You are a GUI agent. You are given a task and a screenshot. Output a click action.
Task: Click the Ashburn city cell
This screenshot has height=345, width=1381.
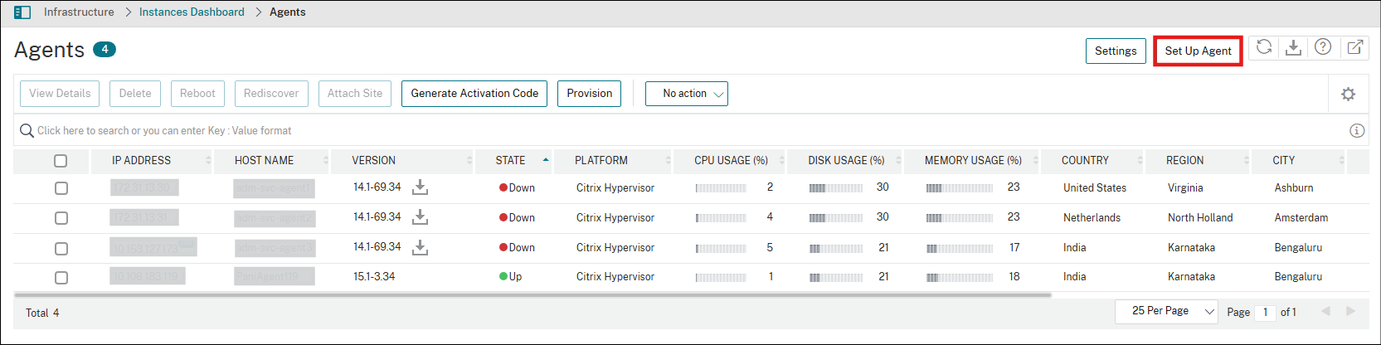pos(1294,188)
